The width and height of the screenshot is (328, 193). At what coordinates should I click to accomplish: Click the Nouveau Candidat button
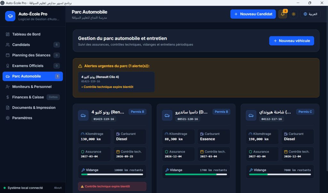253,14
